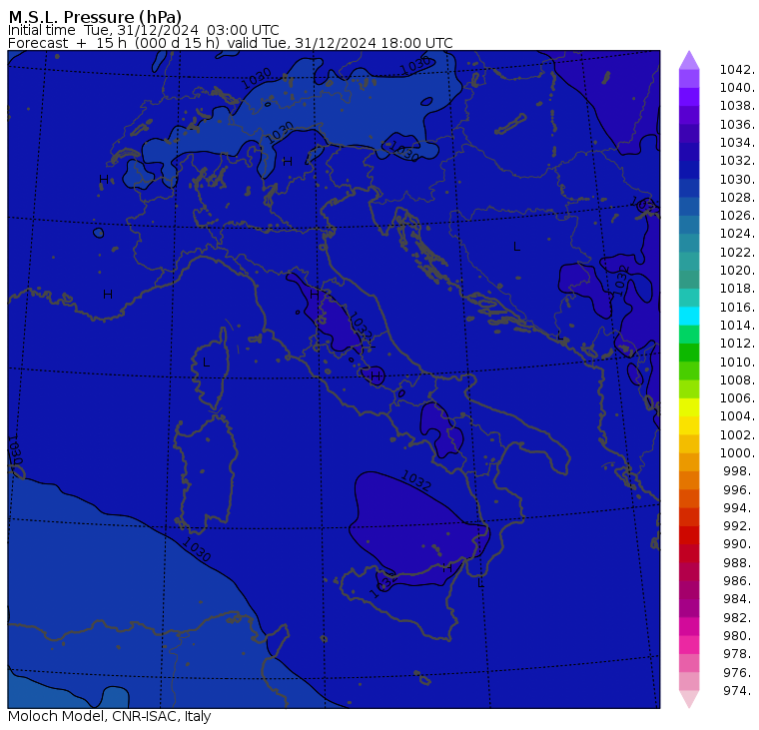Viewport: 759px width, 730px height.
Task: Click the '976.' legend label
Action: coord(738,672)
